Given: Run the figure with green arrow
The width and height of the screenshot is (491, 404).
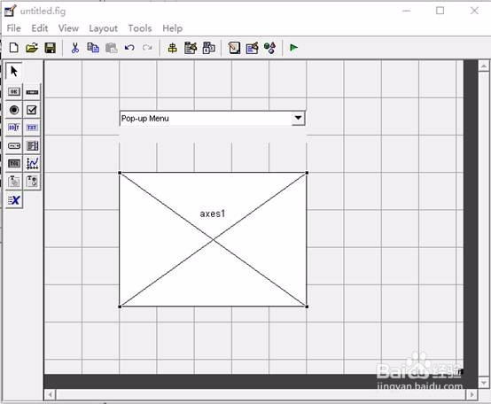Looking at the screenshot, I should (293, 48).
